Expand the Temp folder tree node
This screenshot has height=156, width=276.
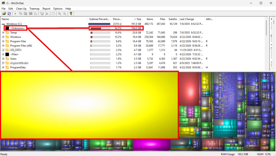(3, 33)
